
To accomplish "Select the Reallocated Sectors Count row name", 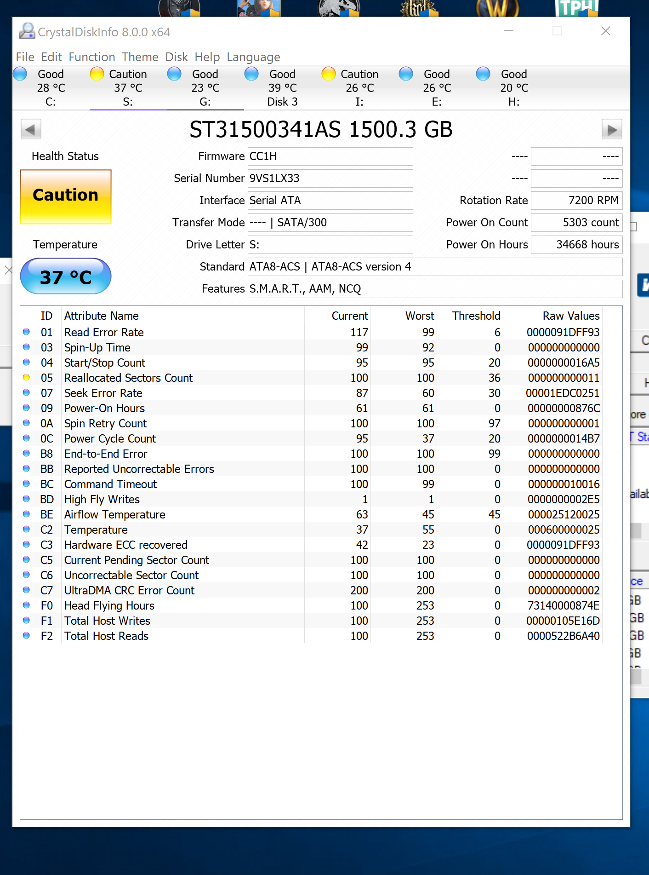I will coord(128,378).
